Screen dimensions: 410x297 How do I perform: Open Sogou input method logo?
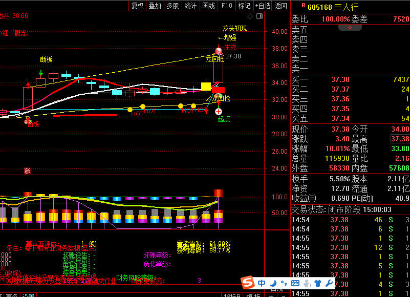[x=248, y=283]
